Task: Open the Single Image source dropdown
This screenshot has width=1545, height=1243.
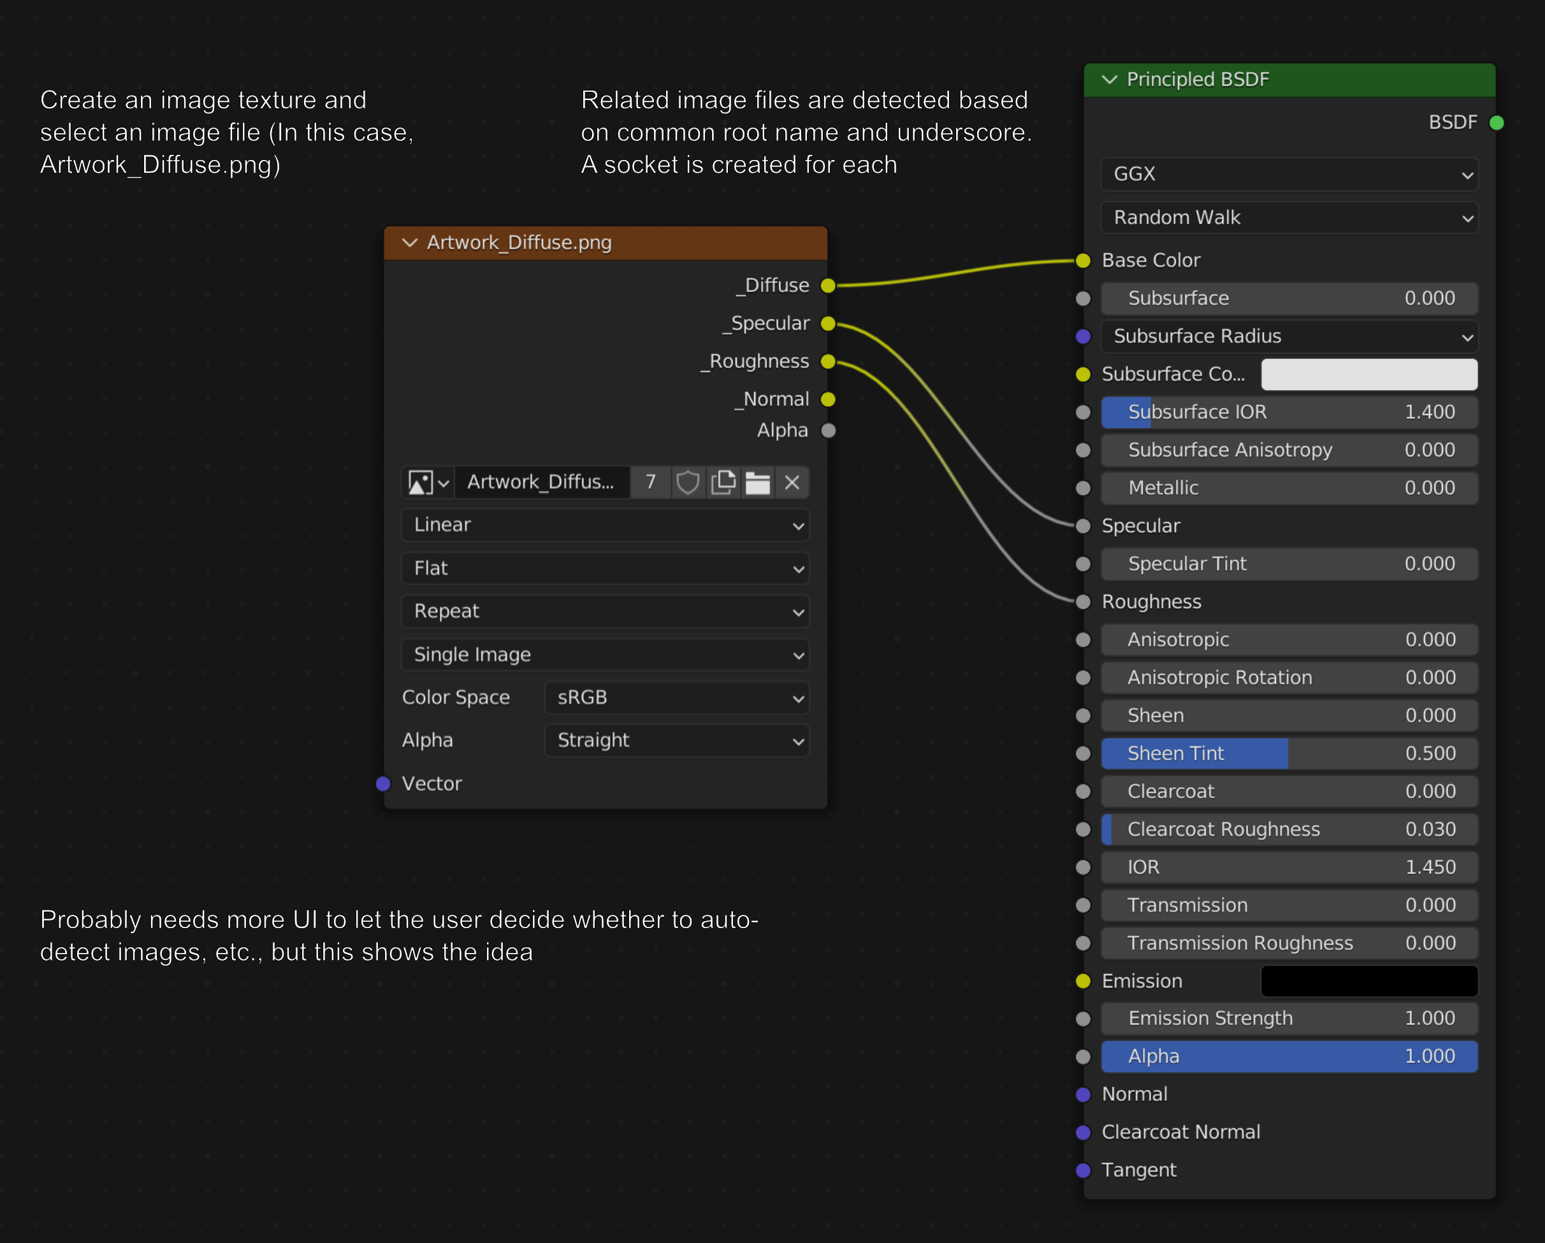Action: click(606, 655)
